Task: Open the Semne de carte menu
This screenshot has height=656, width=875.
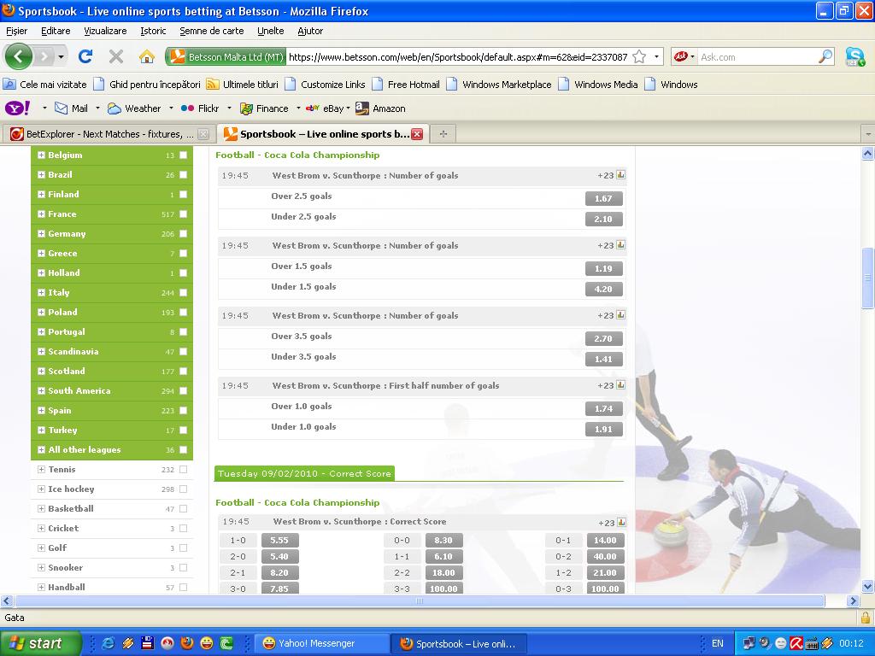Action: (x=212, y=31)
